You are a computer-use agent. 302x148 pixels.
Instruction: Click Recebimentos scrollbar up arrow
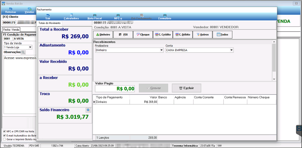click(x=274, y=41)
